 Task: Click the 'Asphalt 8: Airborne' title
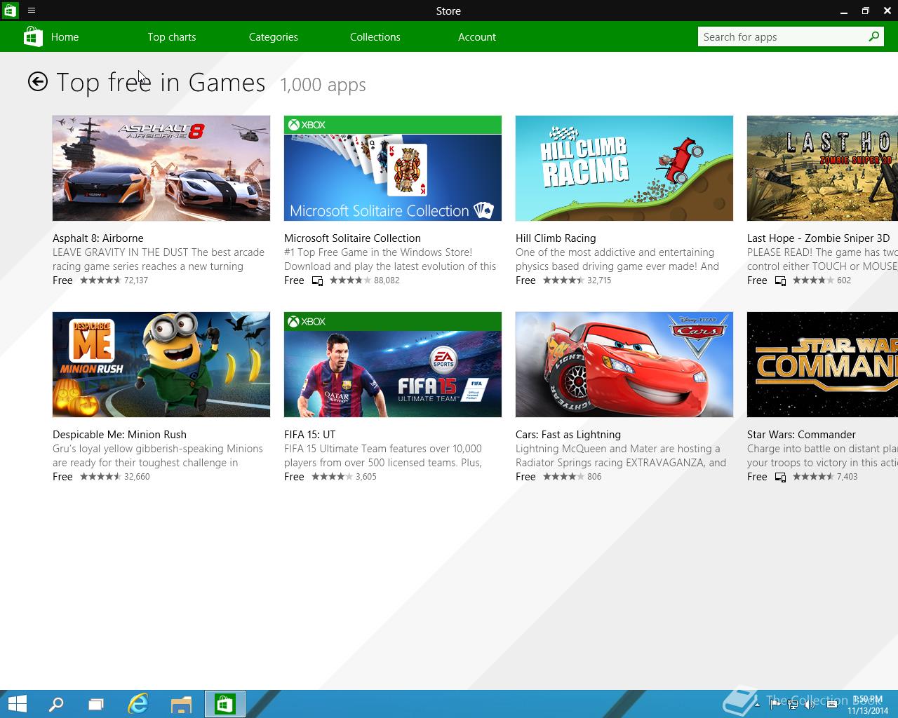98,238
